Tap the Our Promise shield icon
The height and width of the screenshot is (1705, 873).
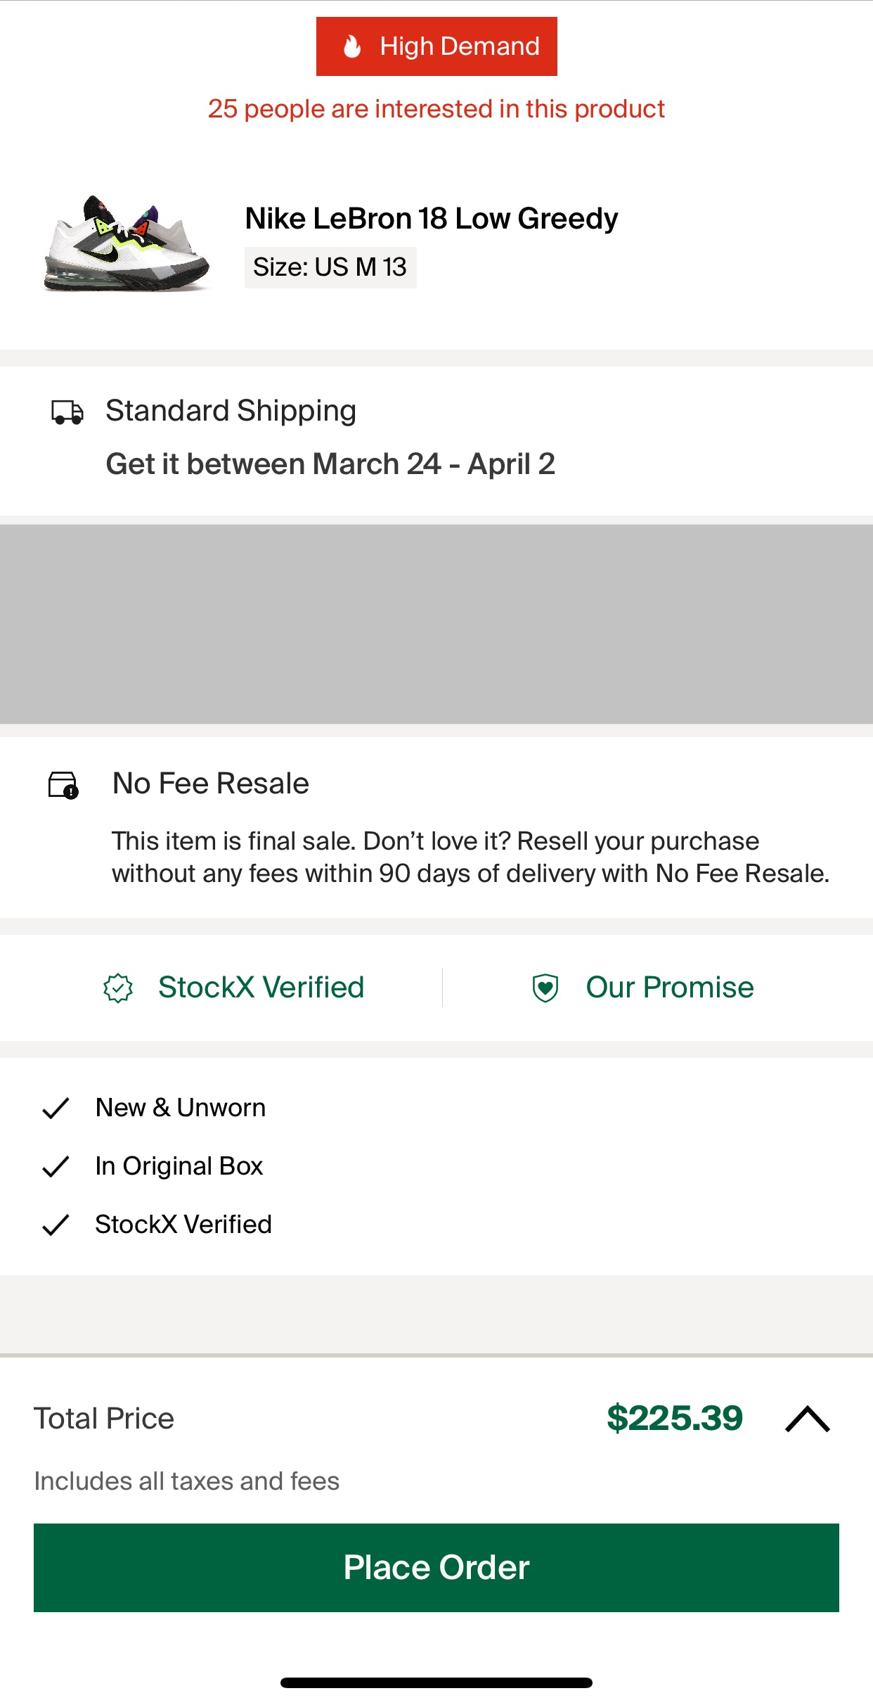click(x=545, y=988)
